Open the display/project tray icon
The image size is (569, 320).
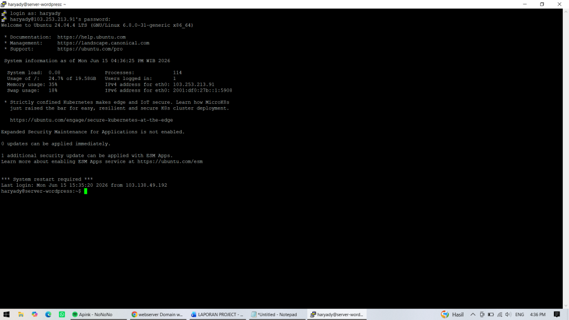pyautogui.click(x=482, y=314)
